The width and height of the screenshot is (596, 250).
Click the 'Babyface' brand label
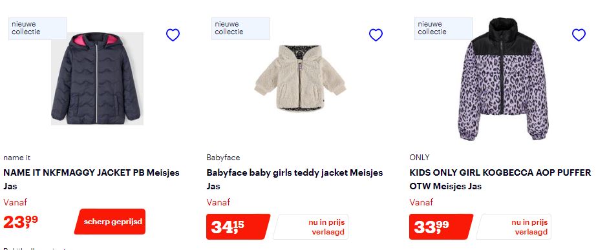[x=223, y=158]
